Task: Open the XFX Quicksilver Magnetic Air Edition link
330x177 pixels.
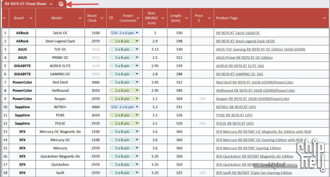Action: (x=255, y=156)
